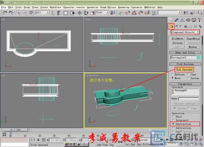The width and height of the screenshot is (204, 147).
Task: Open the Layer Manager icon
Action: pos(200,13)
